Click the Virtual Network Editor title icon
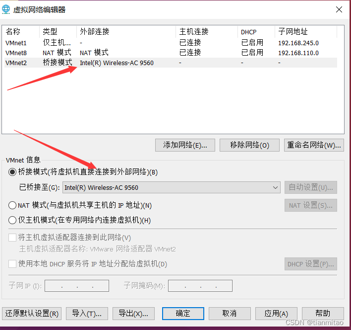 (7, 9)
